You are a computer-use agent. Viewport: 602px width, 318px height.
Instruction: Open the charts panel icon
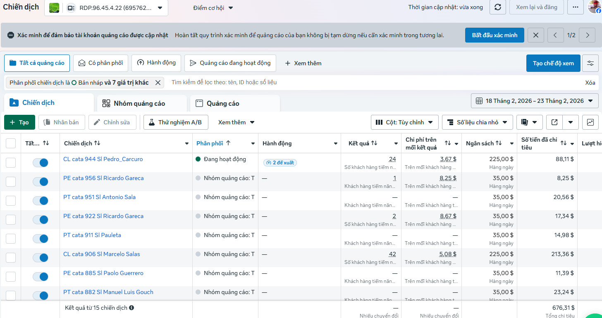(x=590, y=122)
